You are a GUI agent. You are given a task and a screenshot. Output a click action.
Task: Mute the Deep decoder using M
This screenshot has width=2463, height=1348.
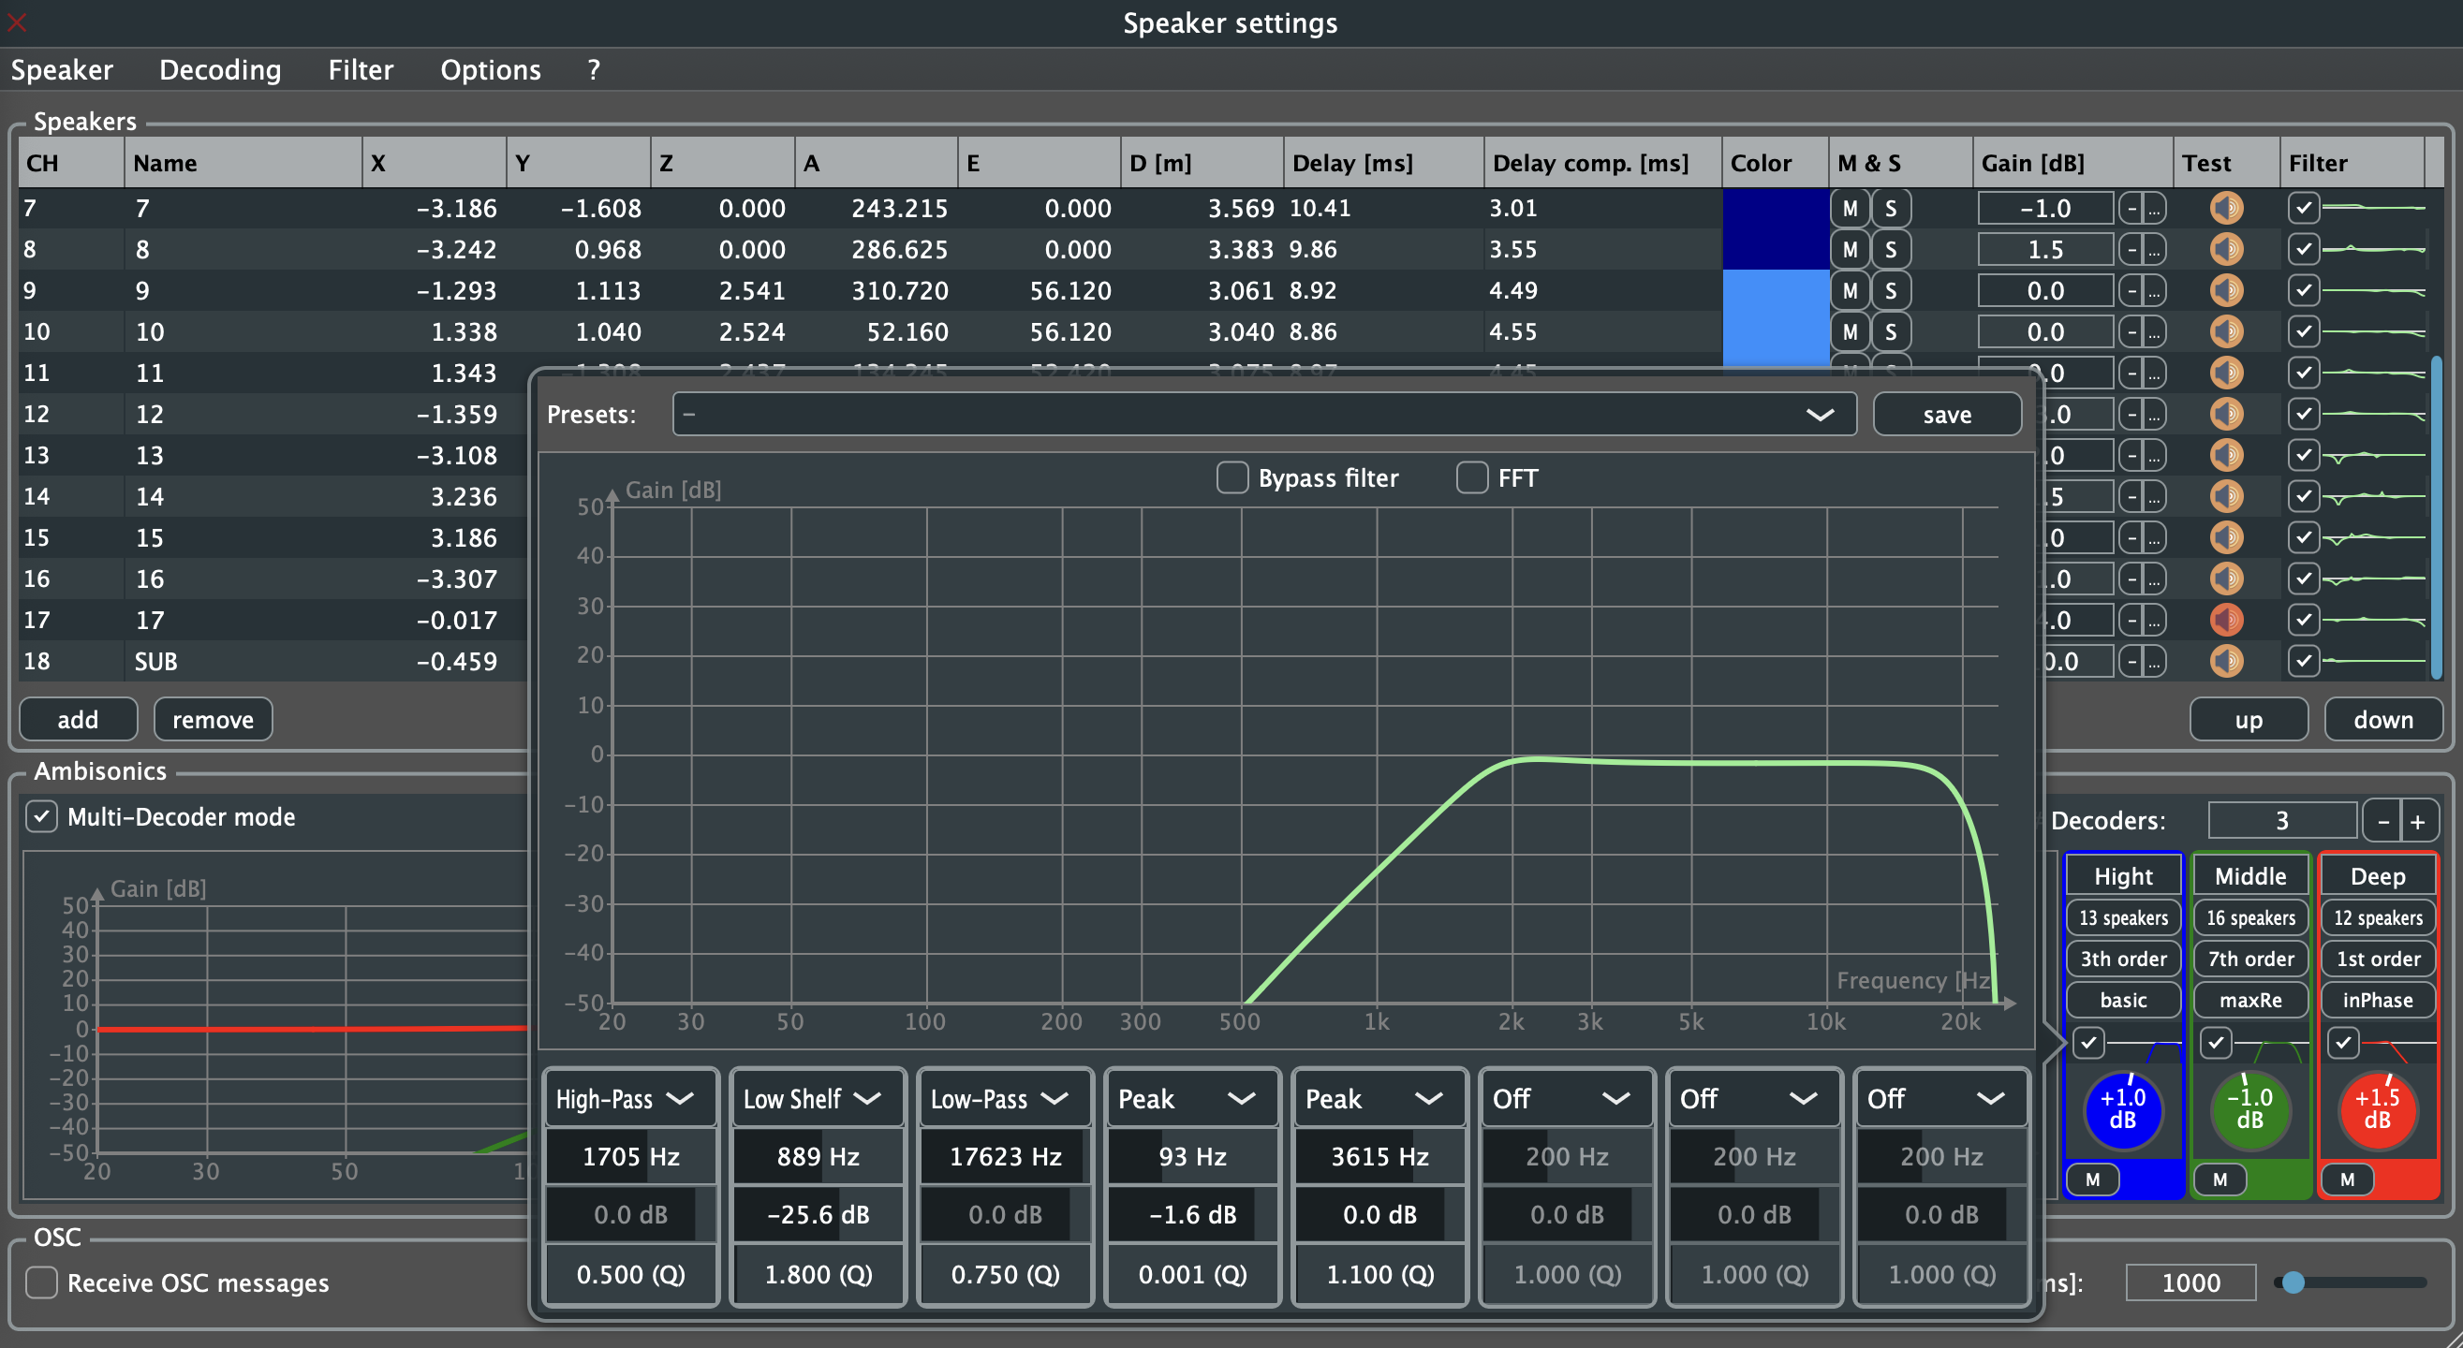2346,1179
